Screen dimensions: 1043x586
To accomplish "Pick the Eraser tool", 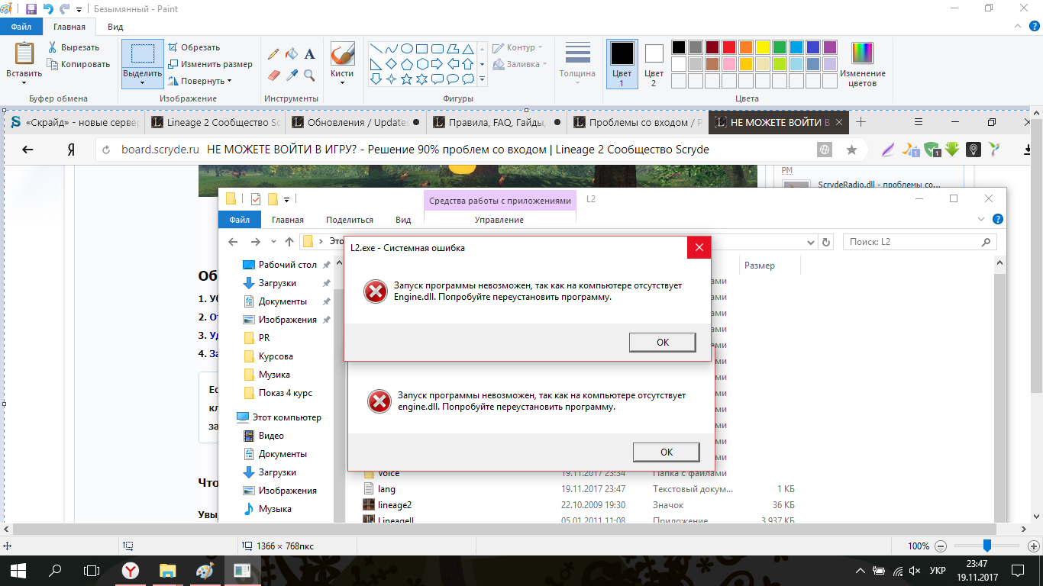I will 273,75.
